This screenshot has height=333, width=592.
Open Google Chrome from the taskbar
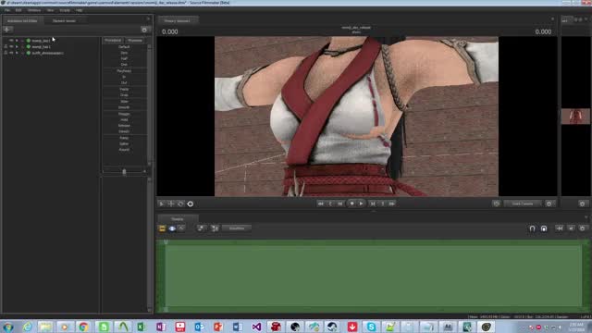(x=83, y=327)
